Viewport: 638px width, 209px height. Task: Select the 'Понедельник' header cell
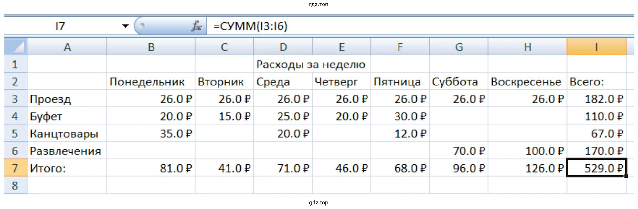coord(151,82)
